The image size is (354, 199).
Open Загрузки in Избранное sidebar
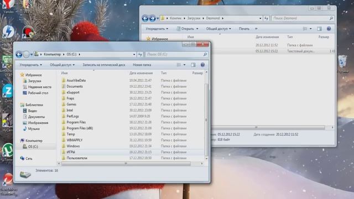coord(34,81)
